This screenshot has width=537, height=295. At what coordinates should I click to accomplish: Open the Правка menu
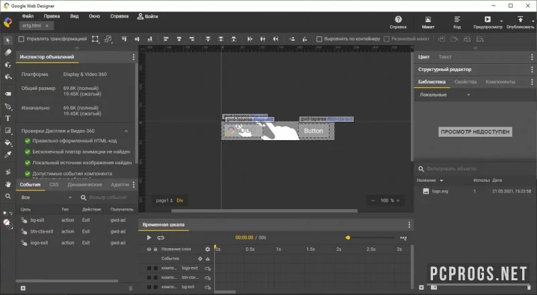[x=52, y=16]
